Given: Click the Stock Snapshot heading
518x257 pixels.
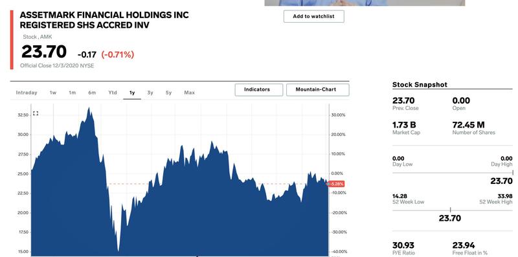Looking at the screenshot, I should tap(420, 85).
